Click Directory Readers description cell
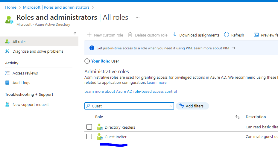The image size is (278, 155). click(262, 127)
